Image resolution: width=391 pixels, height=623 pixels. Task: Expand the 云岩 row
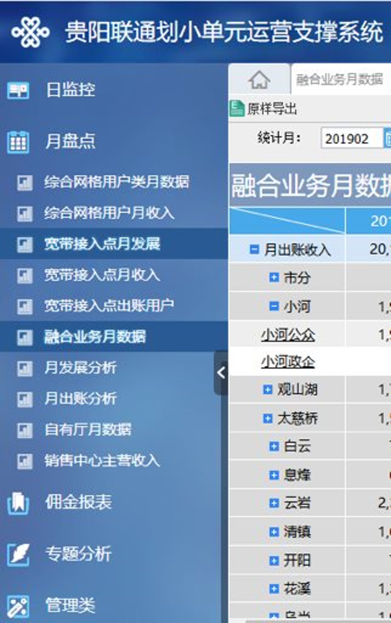point(274,503)
